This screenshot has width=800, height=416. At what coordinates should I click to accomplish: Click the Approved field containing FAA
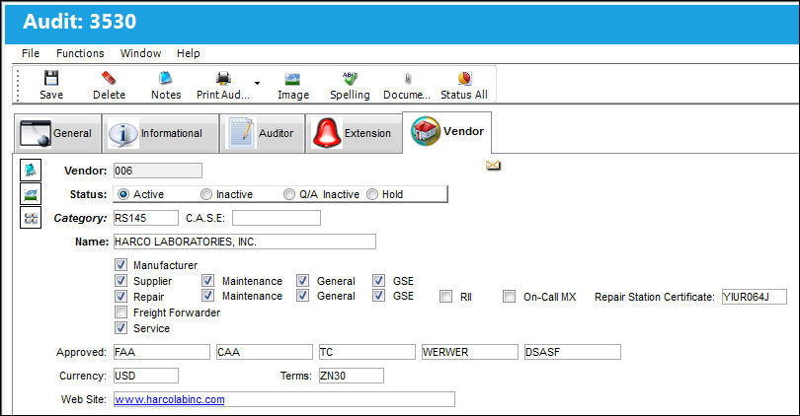click(x=162, y=352)
